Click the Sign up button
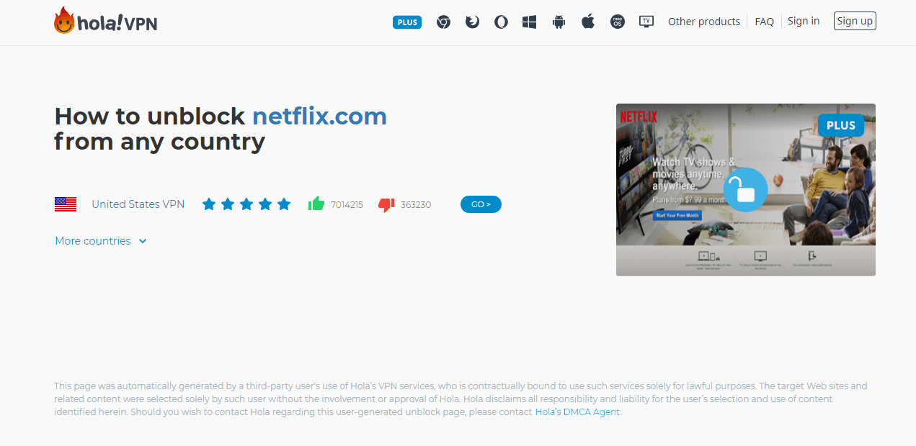This screenshot has width=916, height=446. coord(855,21)
